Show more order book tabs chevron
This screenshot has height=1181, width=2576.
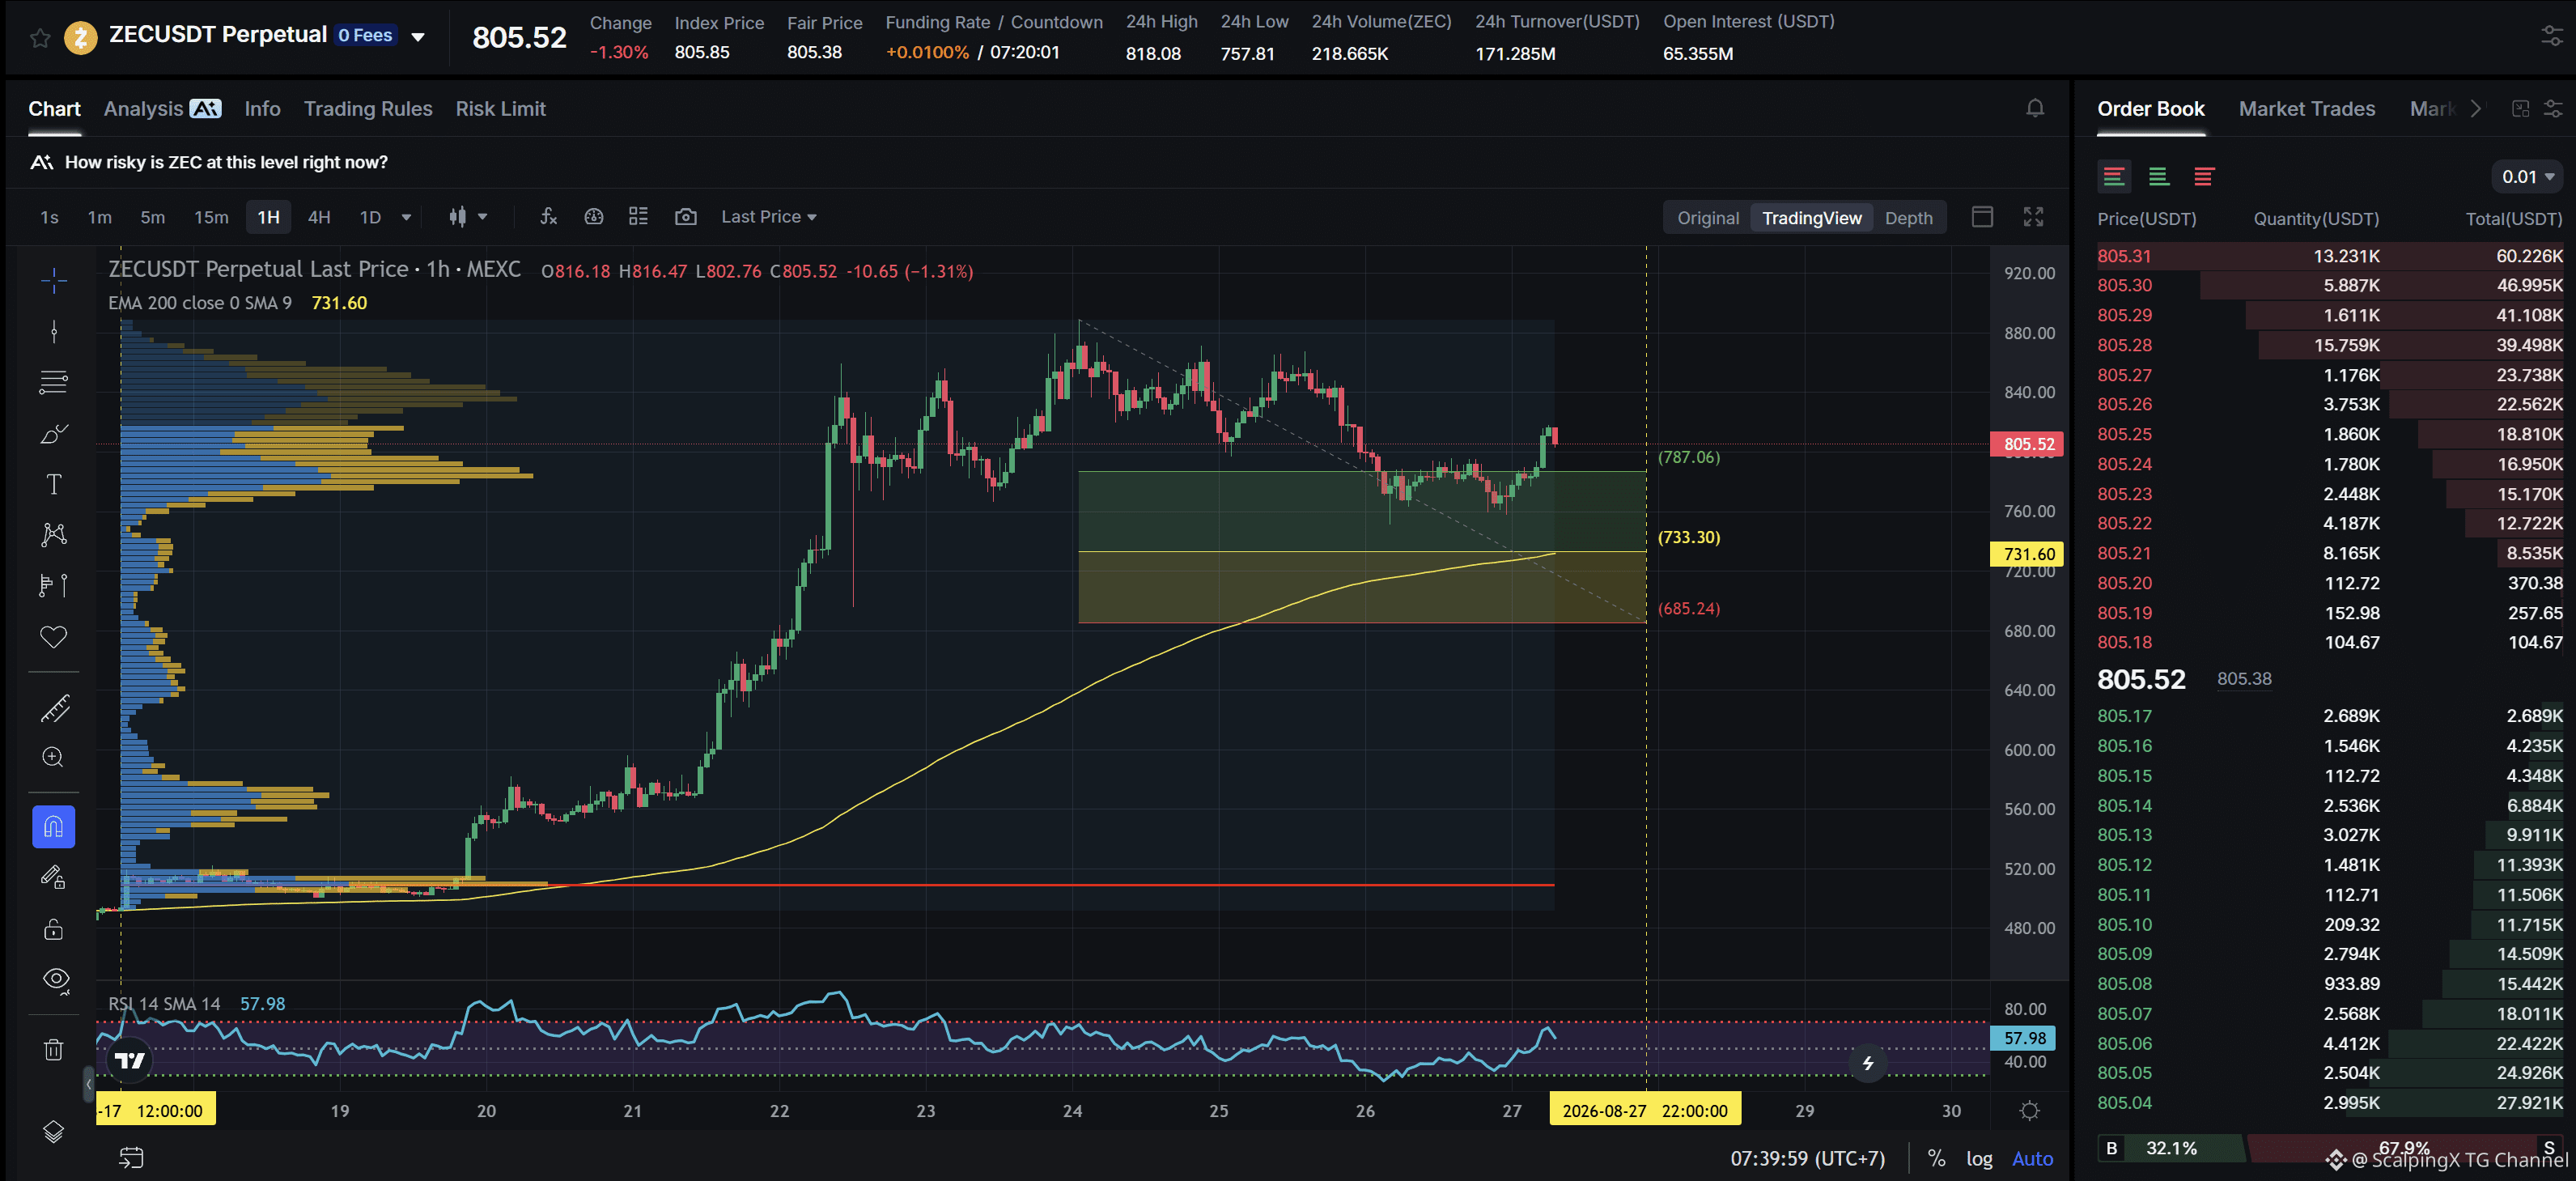click(x=2476, y=108)
